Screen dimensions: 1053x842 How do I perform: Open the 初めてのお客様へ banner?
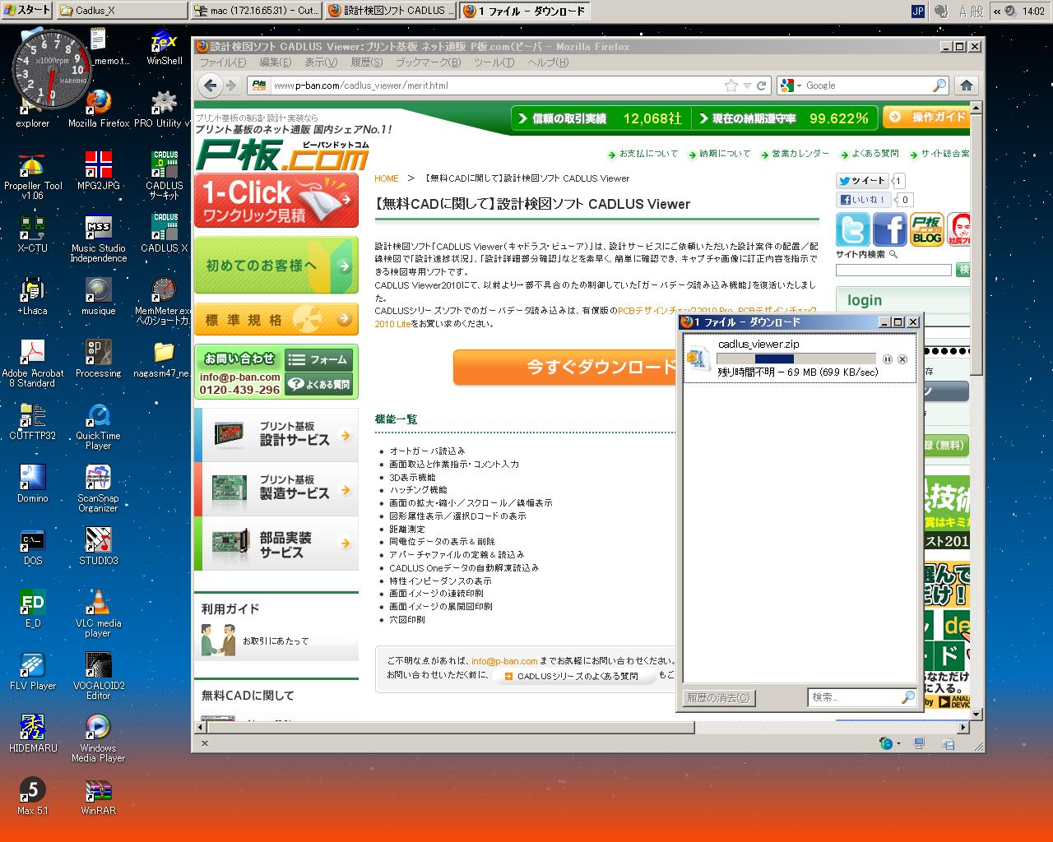[x=276, y=265]
